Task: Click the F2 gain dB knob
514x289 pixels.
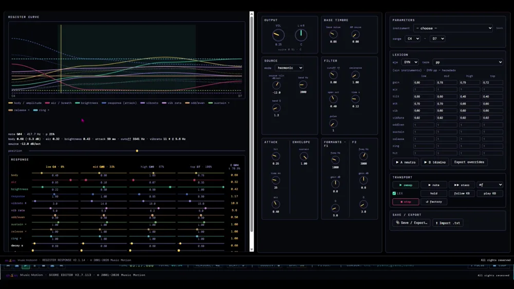Action: pyautogui.click(x=363, y=180)
